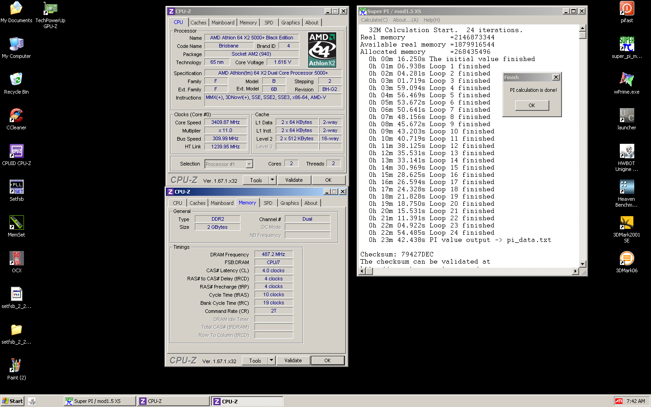Select first CPU-Z taskbar button
The width and height of the screenshot is (651, 407).
(174, 401)
